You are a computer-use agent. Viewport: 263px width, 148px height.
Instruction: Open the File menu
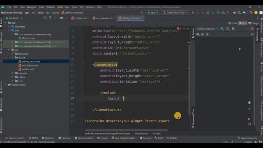(9, 7)
